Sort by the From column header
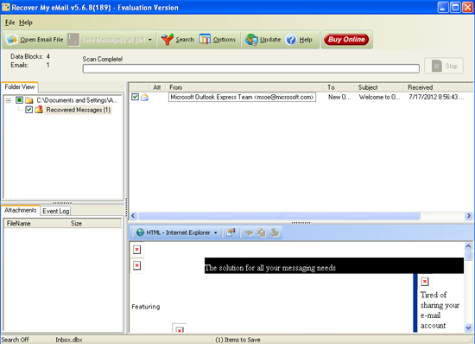 coord(245,87)
